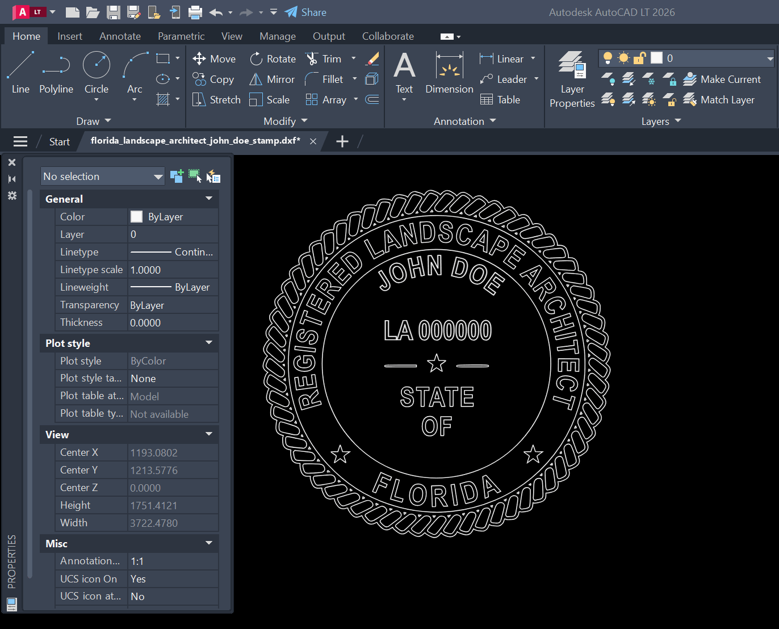779x629 pixels.
Task: Toggle layer 0 freeze sun icon
Action: tap(623, 58)
